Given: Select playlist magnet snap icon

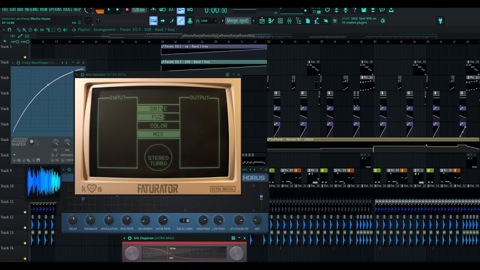Looking at the screenshot, I should pyautogui.click(x=9, y=30).
